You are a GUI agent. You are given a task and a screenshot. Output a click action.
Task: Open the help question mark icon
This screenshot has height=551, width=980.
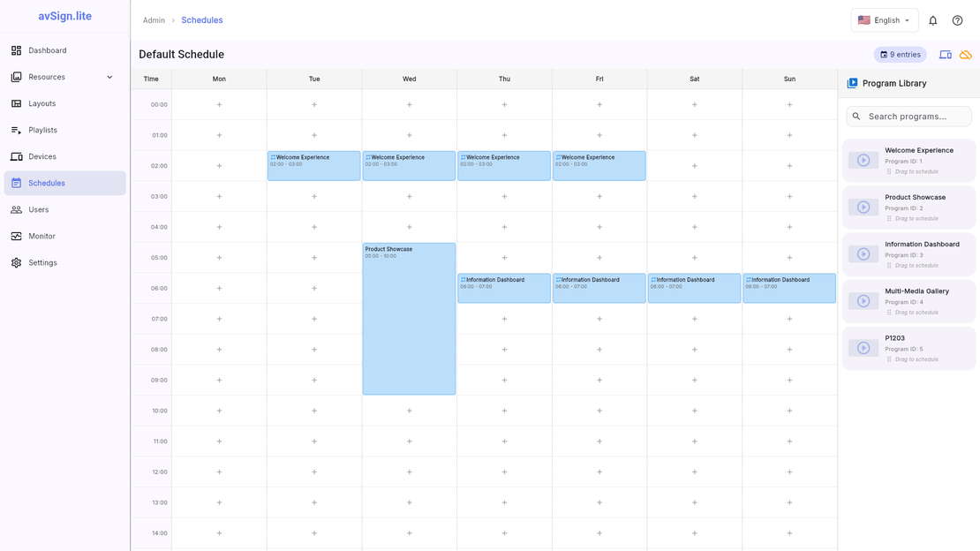957,19
